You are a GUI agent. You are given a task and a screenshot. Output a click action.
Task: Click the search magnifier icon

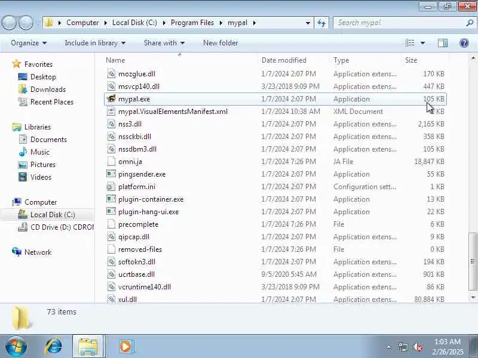[470, 23]
